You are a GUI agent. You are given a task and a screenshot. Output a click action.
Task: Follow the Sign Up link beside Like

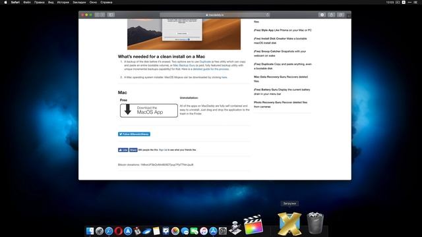point(163,150)
